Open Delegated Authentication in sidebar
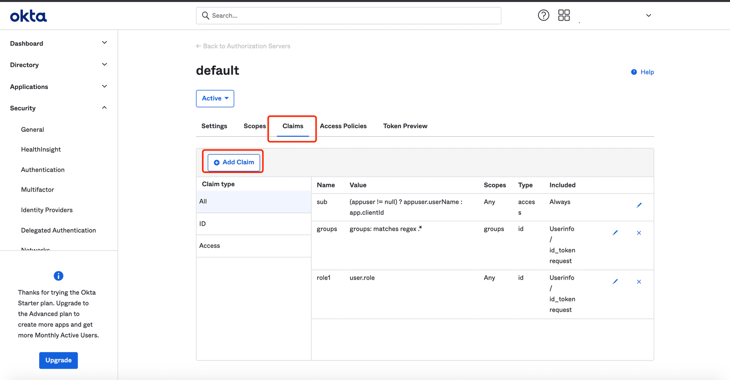 (58, 230)
